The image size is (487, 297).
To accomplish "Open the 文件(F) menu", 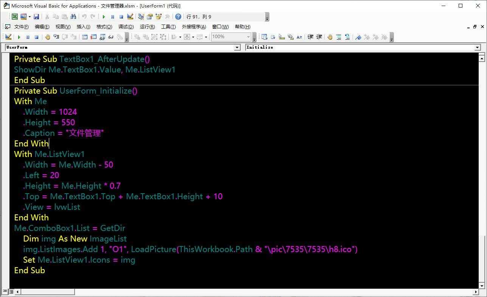I will point(21,27).
